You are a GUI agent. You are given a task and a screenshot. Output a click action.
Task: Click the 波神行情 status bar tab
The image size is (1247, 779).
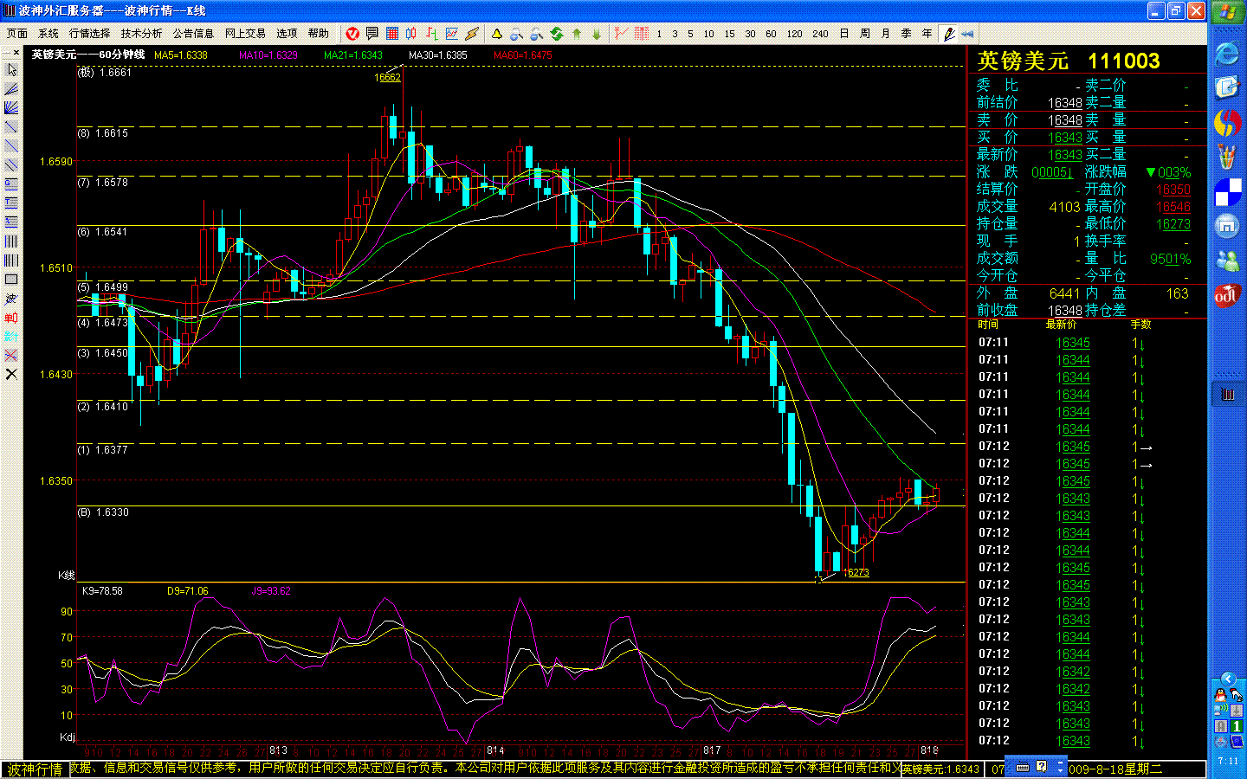[36, 769]
